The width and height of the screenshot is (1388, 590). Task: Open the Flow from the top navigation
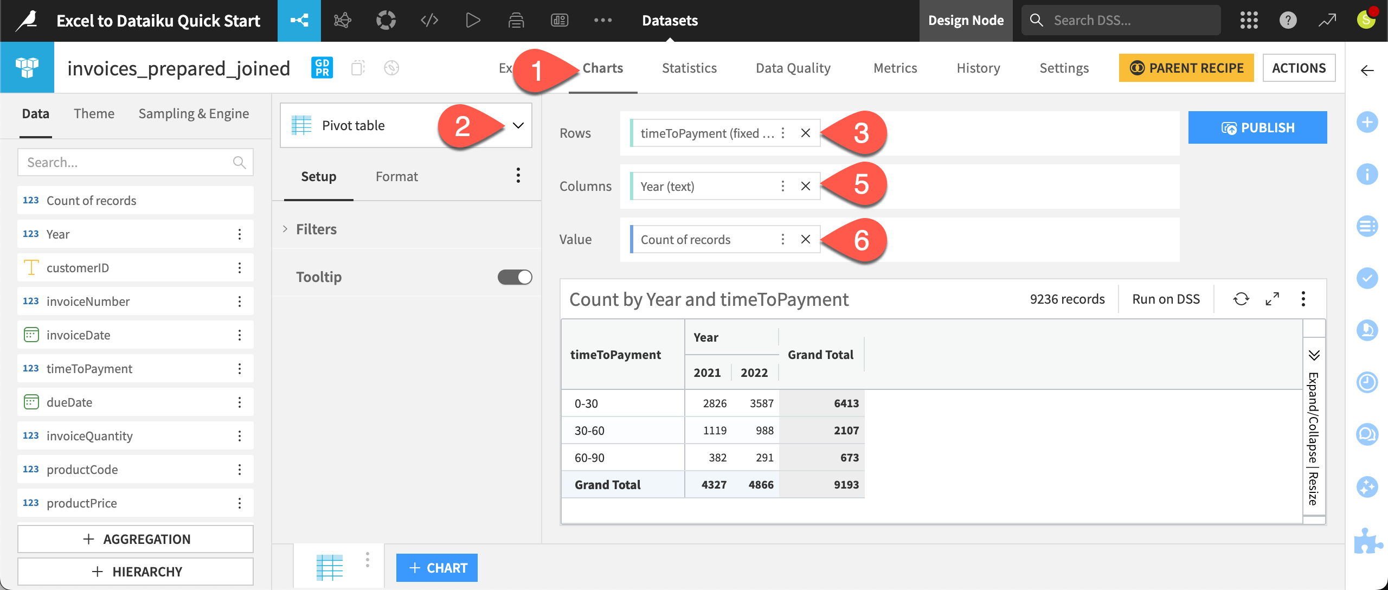click(299, 20)
